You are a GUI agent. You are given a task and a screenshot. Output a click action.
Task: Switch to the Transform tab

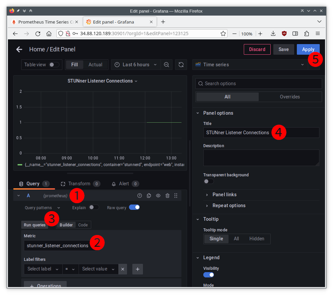coord(81,184)
